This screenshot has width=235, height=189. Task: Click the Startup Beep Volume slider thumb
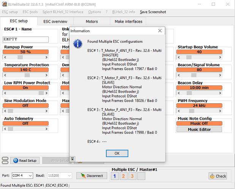189,57
